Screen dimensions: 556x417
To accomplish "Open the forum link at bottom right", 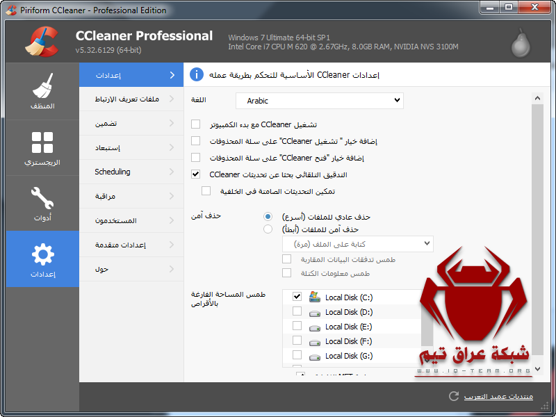I will (x=498, y=396).
